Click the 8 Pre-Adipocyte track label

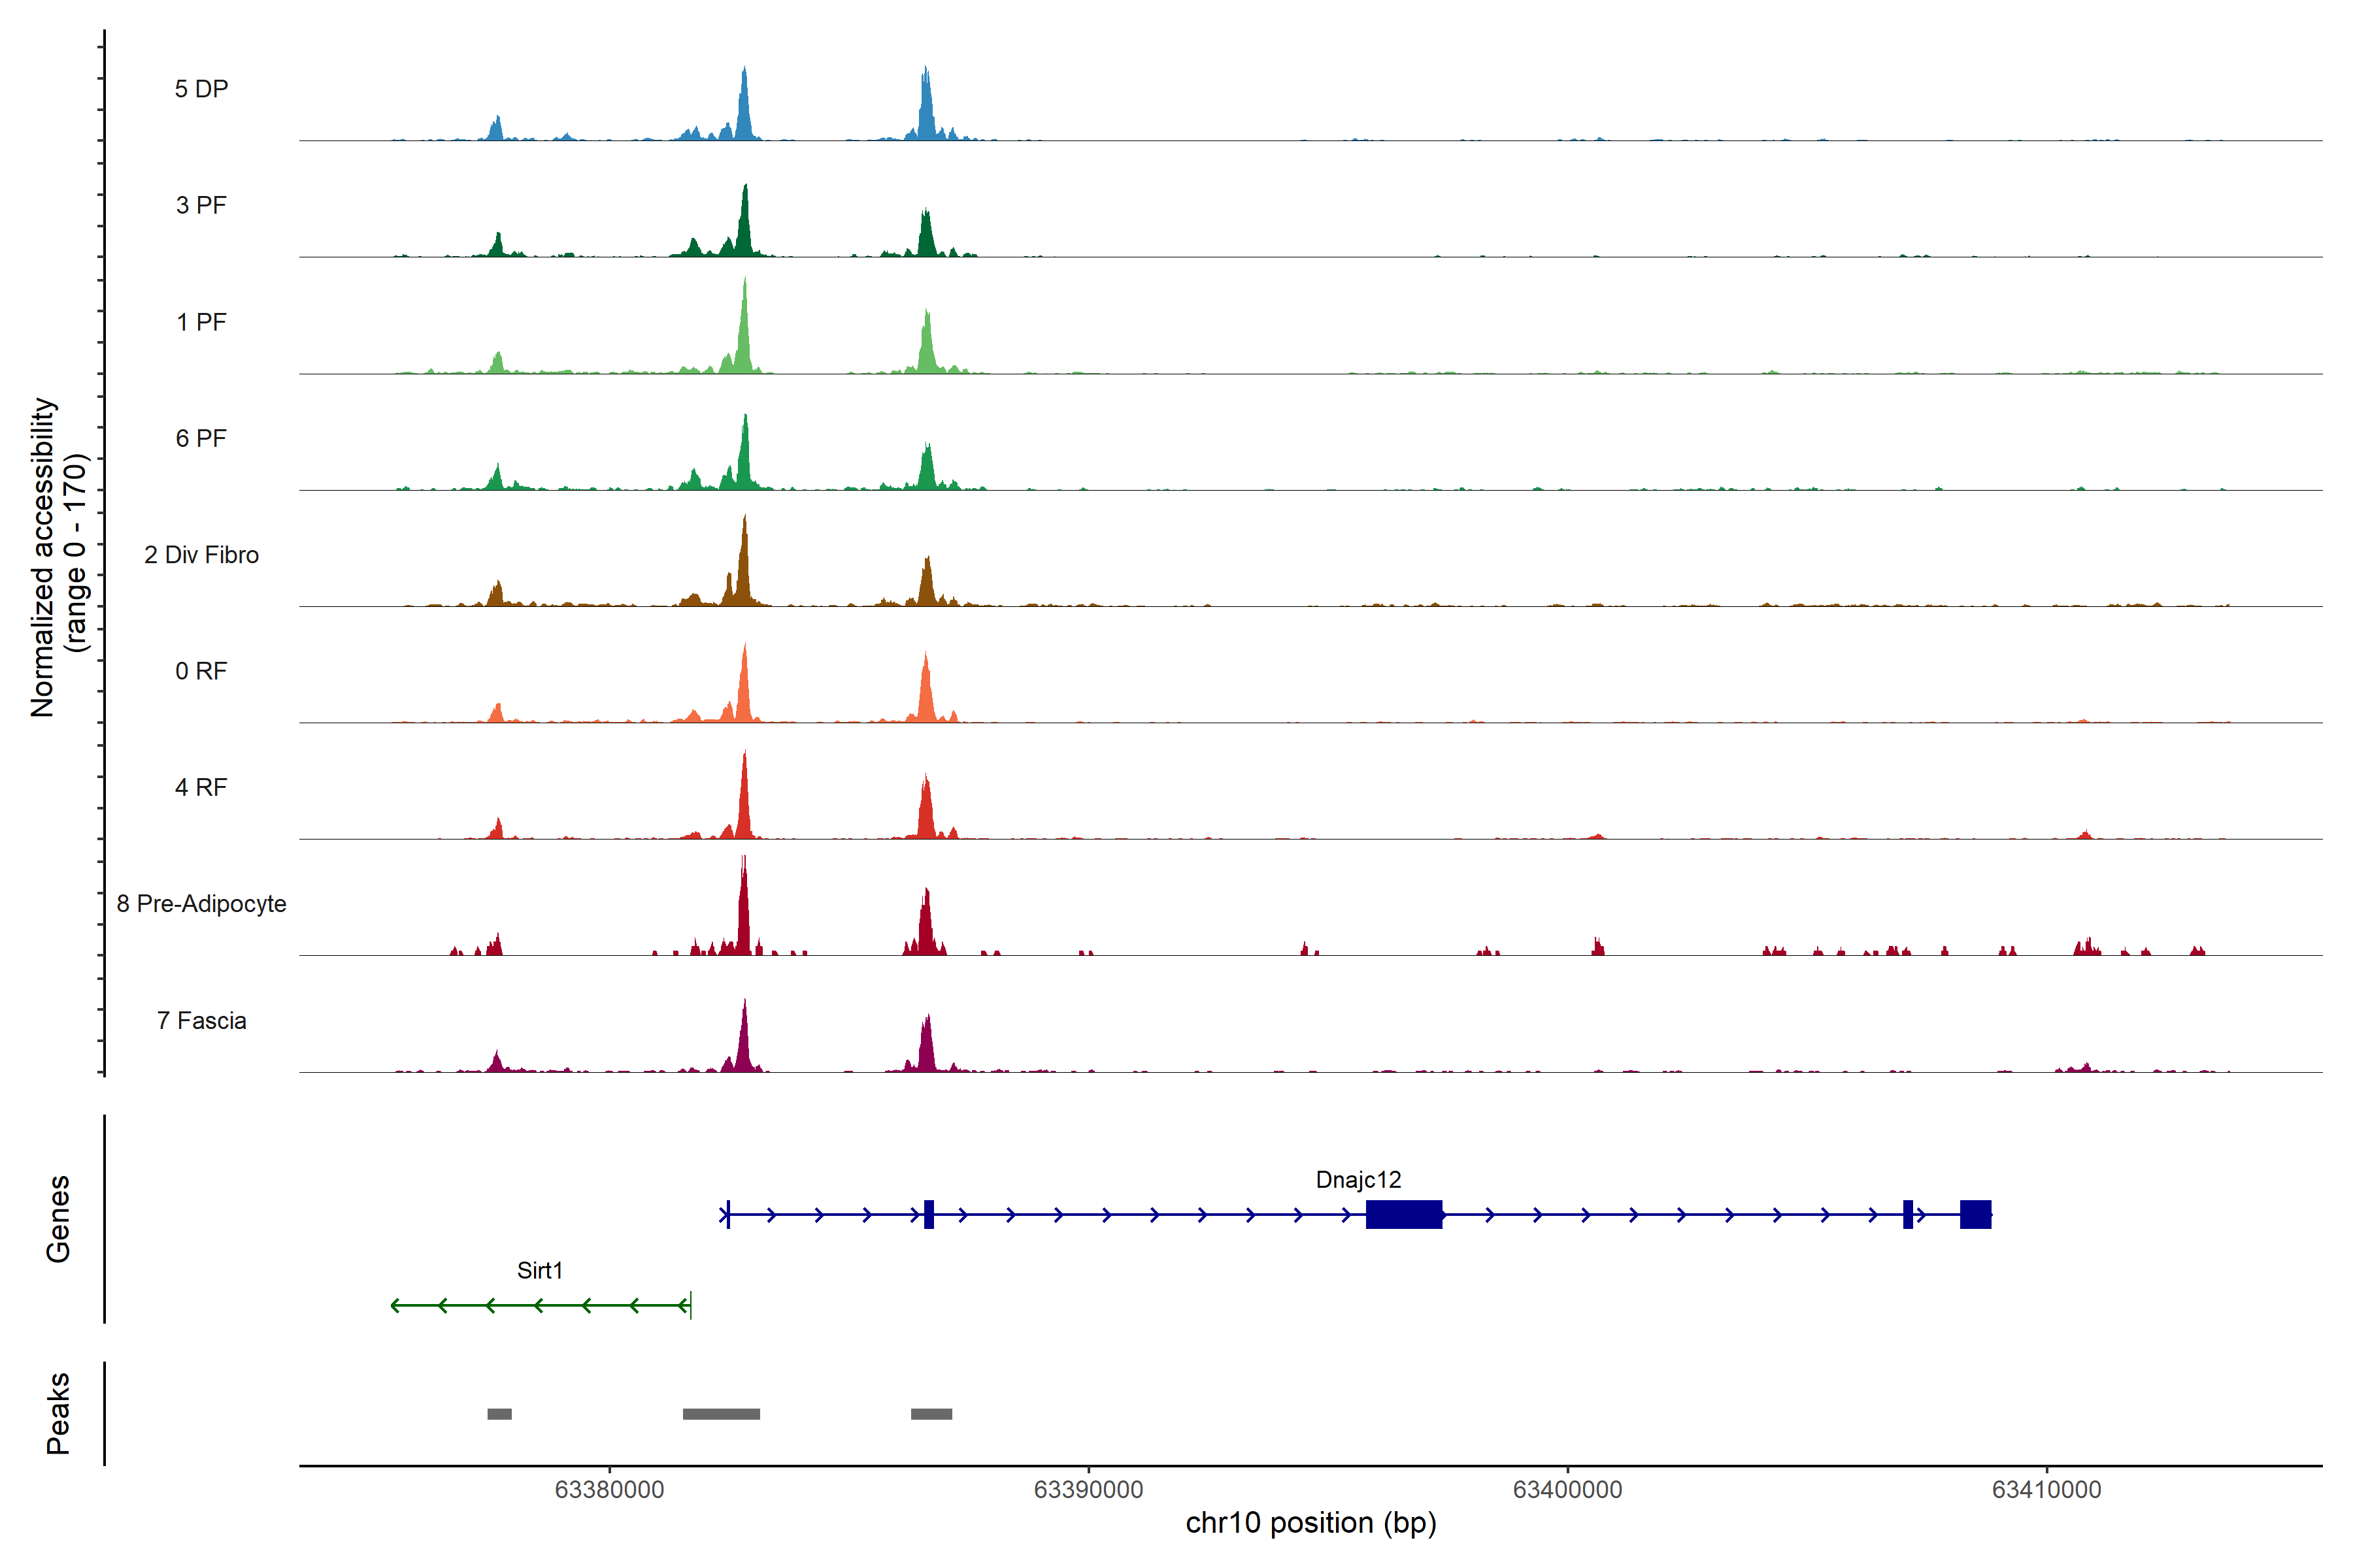(201, 904)
